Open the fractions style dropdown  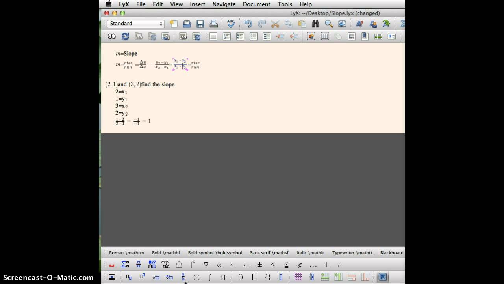coord(139,265)
